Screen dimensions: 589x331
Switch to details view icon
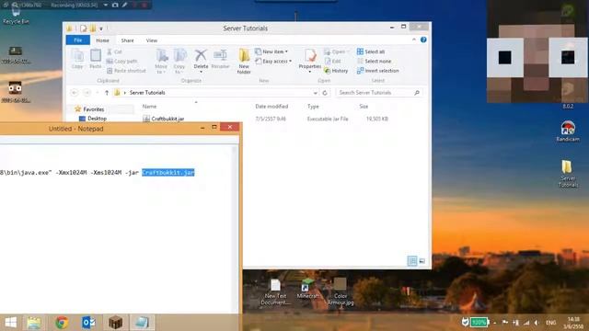(412, 261)
